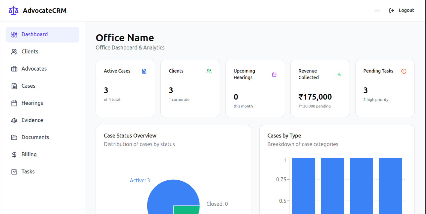The width and height of the screenshot is (426, 214).
Task: Click the AdvocateCRM scales logo icon
Action: 14,11
